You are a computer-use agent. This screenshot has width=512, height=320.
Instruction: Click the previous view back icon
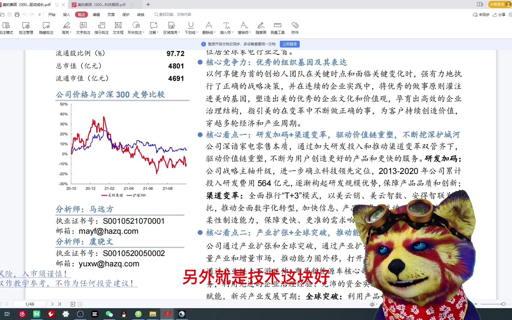click(x=73, y=304)
